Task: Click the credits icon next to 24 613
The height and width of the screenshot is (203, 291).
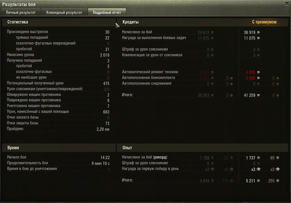Action: click(212, 32)
